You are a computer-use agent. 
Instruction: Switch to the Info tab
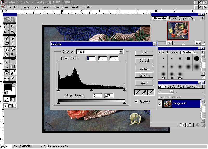tap(174, 18)
